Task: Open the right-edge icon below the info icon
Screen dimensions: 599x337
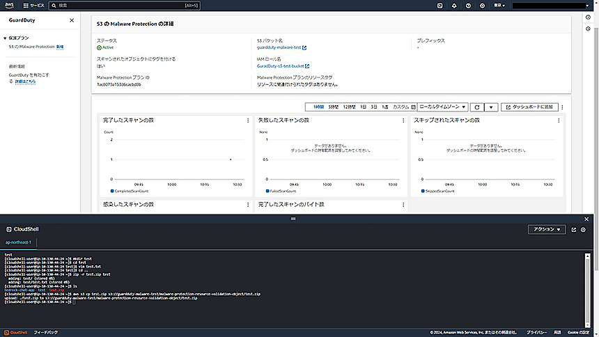Action: pos(588,29)
